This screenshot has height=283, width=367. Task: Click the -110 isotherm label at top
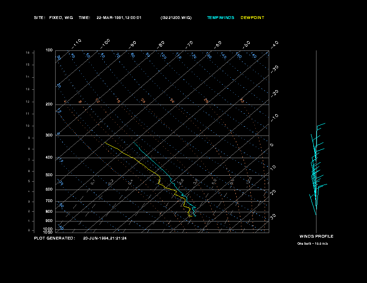pyautogui.click(x=76, y=44)
